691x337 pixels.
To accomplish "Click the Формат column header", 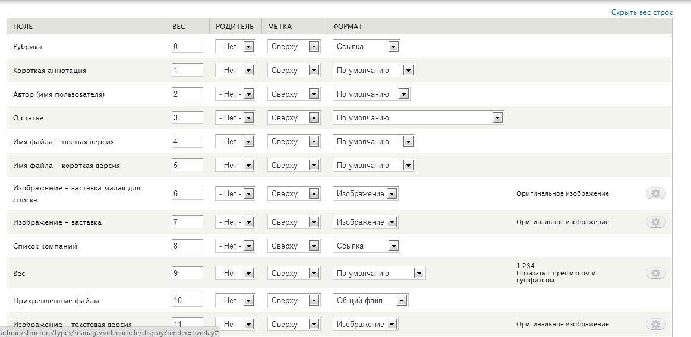I will tap(348, 26).
